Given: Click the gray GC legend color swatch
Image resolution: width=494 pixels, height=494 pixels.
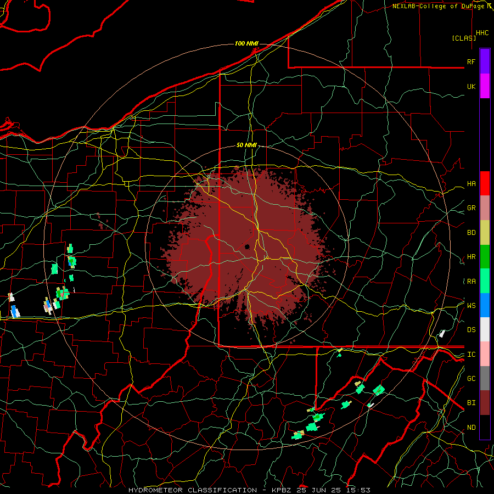Looking at the screenshot, I should pyautogui.click(x=485, y=378).
